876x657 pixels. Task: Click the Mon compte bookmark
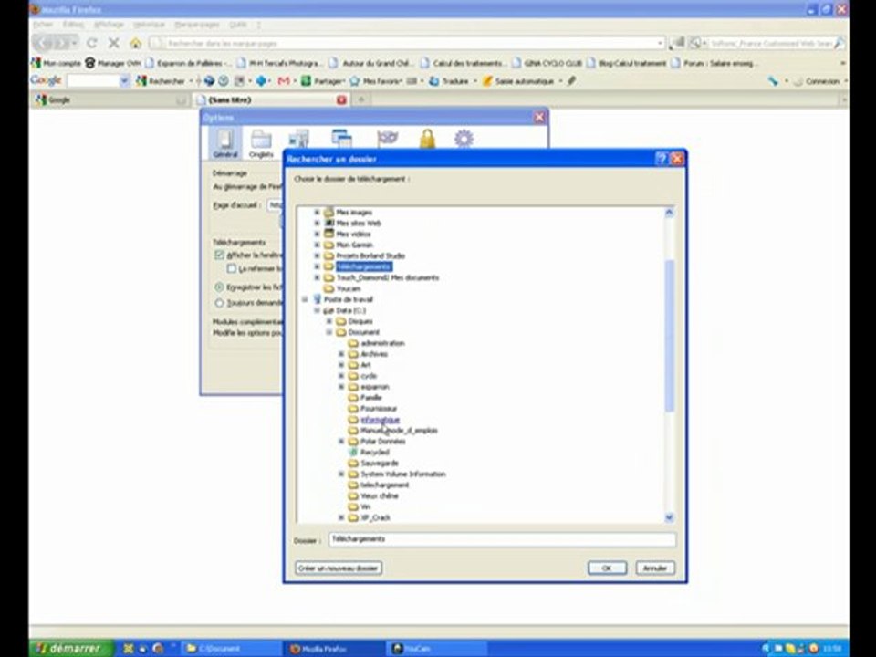point(56,63)
